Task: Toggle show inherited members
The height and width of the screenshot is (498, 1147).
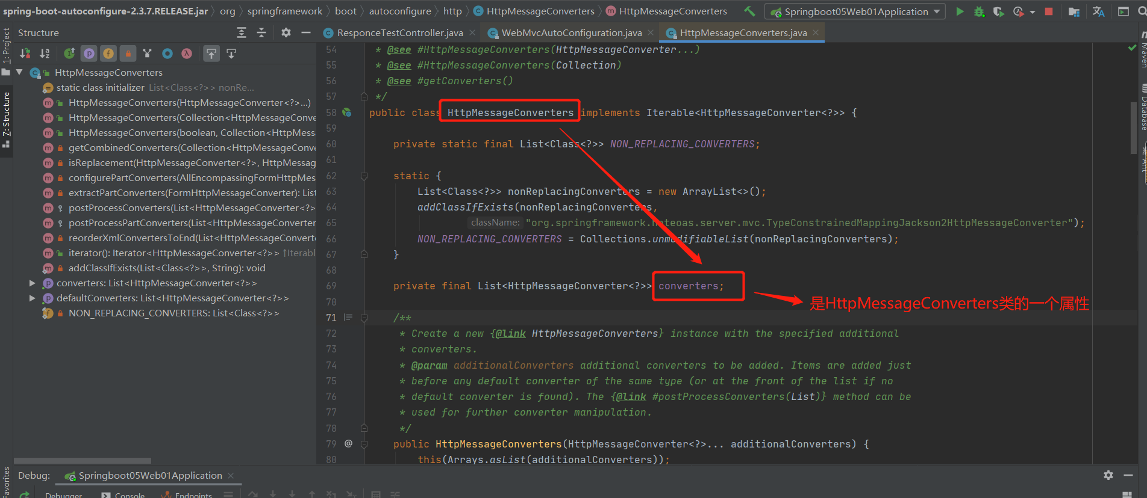Action: pos(148,54)
